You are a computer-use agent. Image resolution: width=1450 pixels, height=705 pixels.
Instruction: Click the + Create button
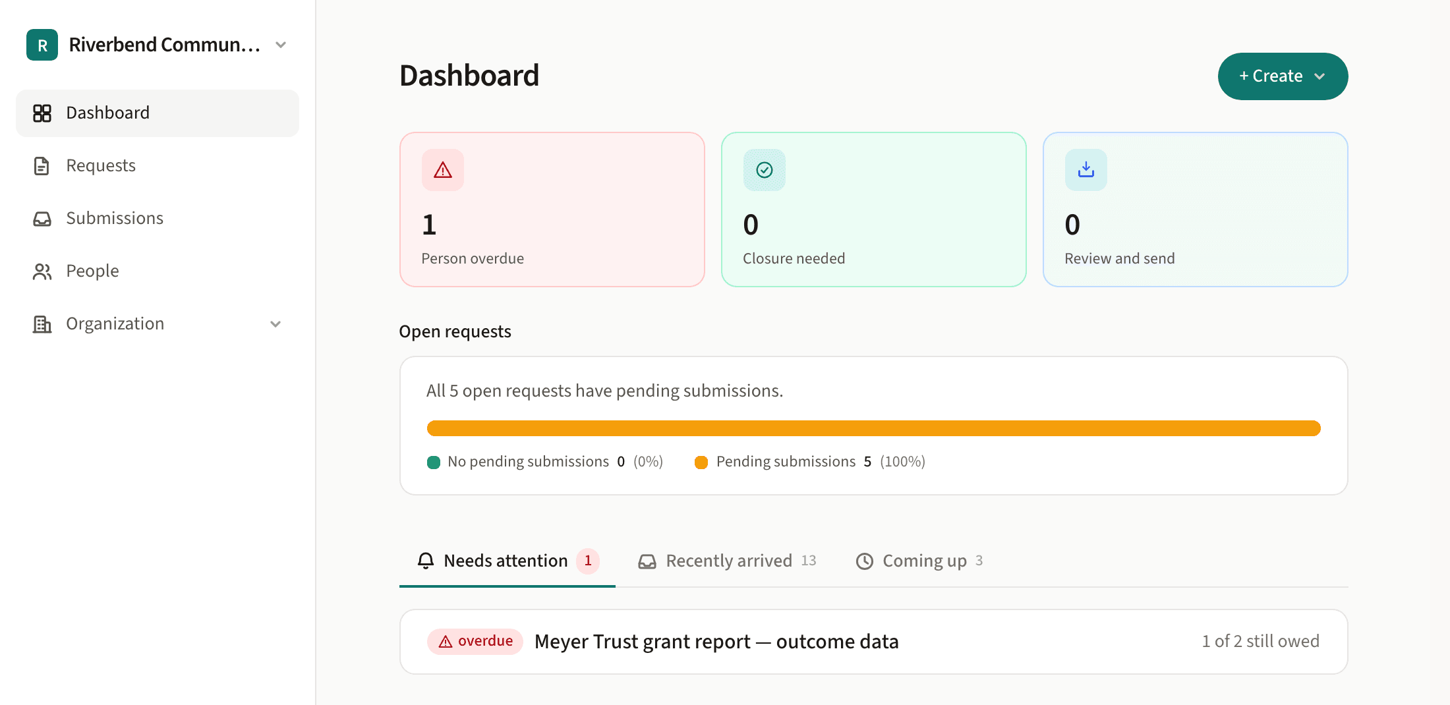pyautogui.click(x=1283, y=76)
